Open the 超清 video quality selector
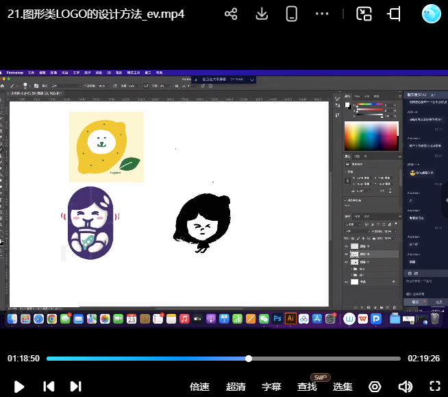The width and height of the screenshot is (448, 397). click(x=236, y=387)
